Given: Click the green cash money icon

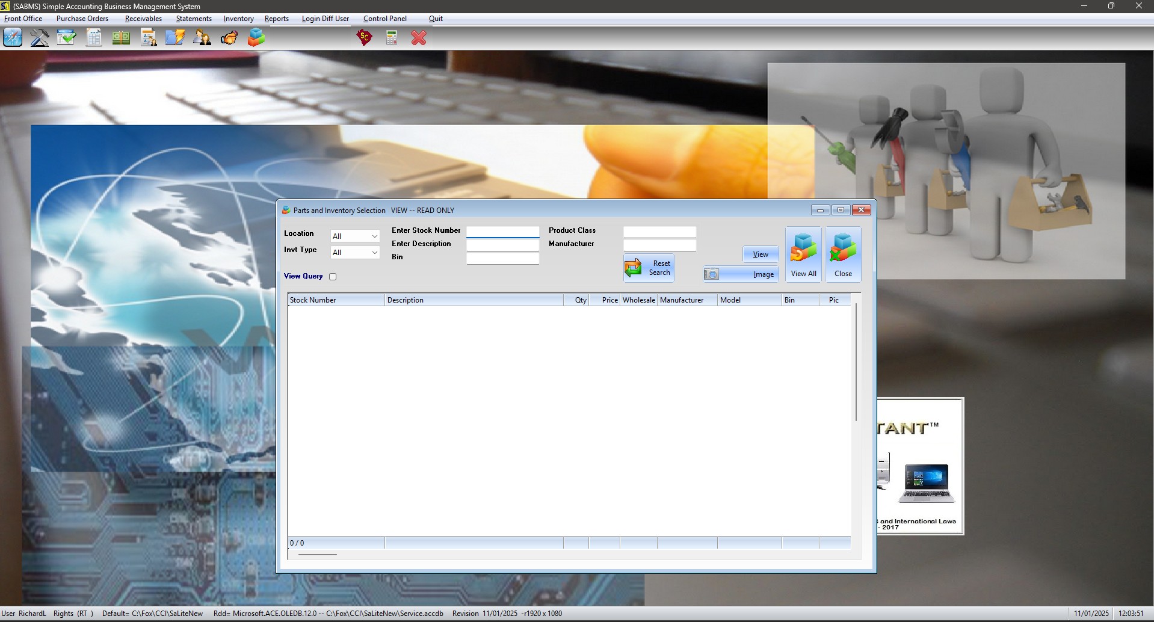Looking at the screenshot, I should click(121, 37).
